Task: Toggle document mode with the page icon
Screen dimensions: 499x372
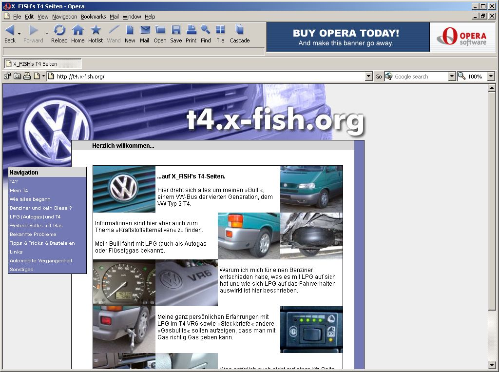Action: [37, 76]
